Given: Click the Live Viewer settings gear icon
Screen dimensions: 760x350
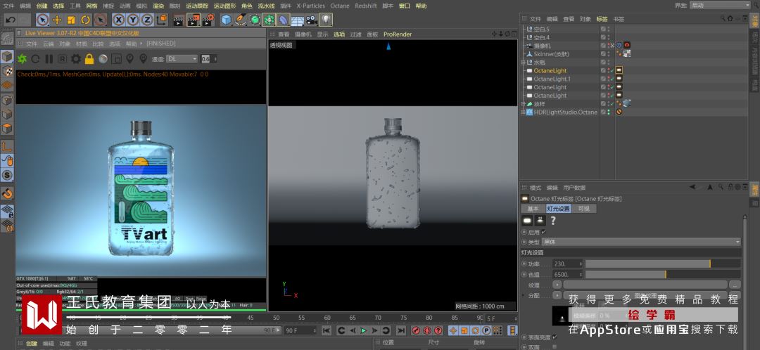Looking at the screenshot, I should tap(75, 59).
